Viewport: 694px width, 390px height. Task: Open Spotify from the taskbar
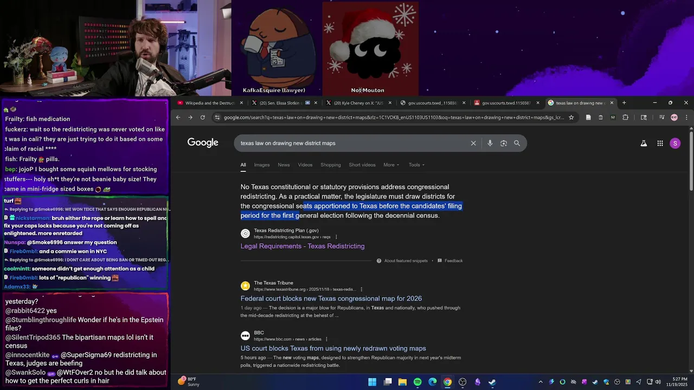[x=417, y=382]
